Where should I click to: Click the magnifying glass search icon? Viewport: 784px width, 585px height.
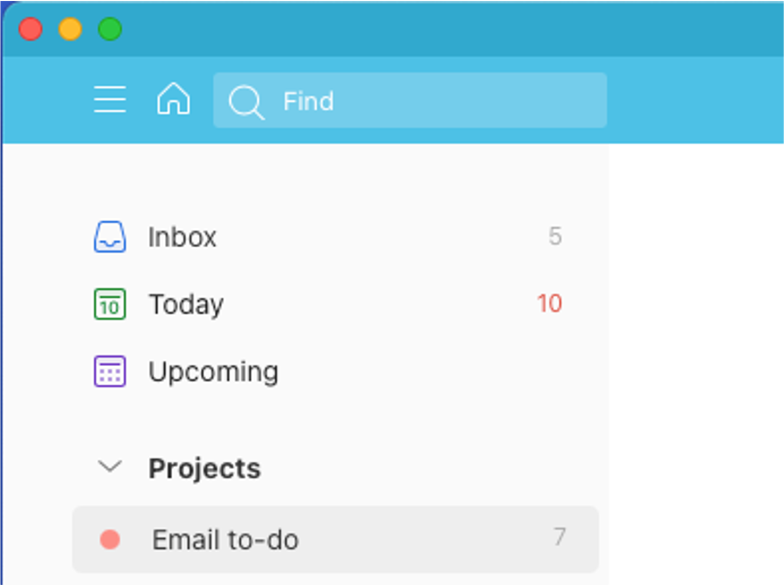tap(246, 101)
